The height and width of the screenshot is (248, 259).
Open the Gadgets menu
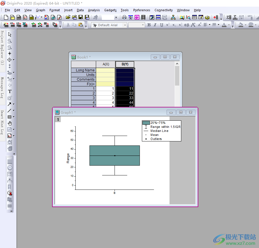[110, 10]
